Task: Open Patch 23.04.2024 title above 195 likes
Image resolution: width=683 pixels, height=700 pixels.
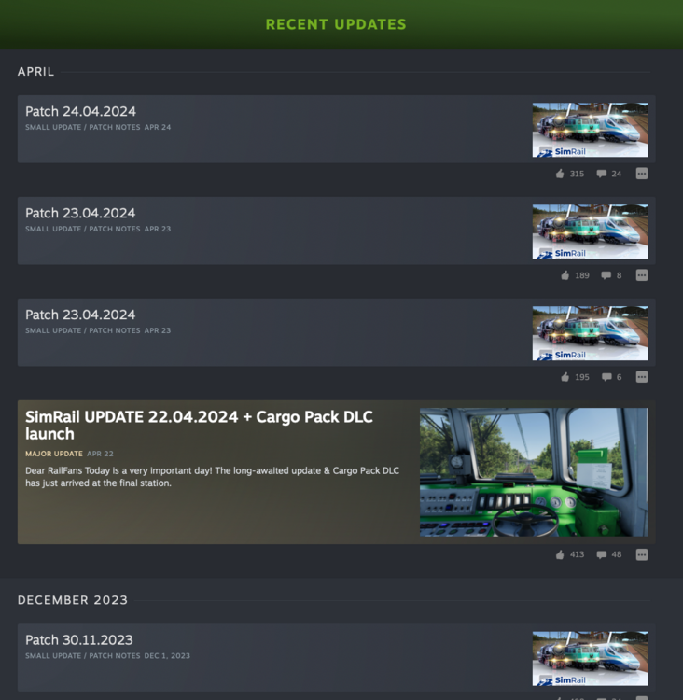Action: click(x=80, y=315)
